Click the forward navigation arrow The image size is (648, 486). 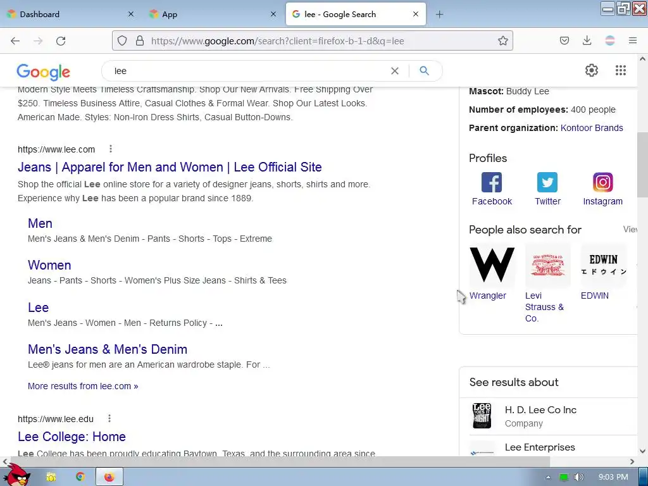tap(38, 40)
